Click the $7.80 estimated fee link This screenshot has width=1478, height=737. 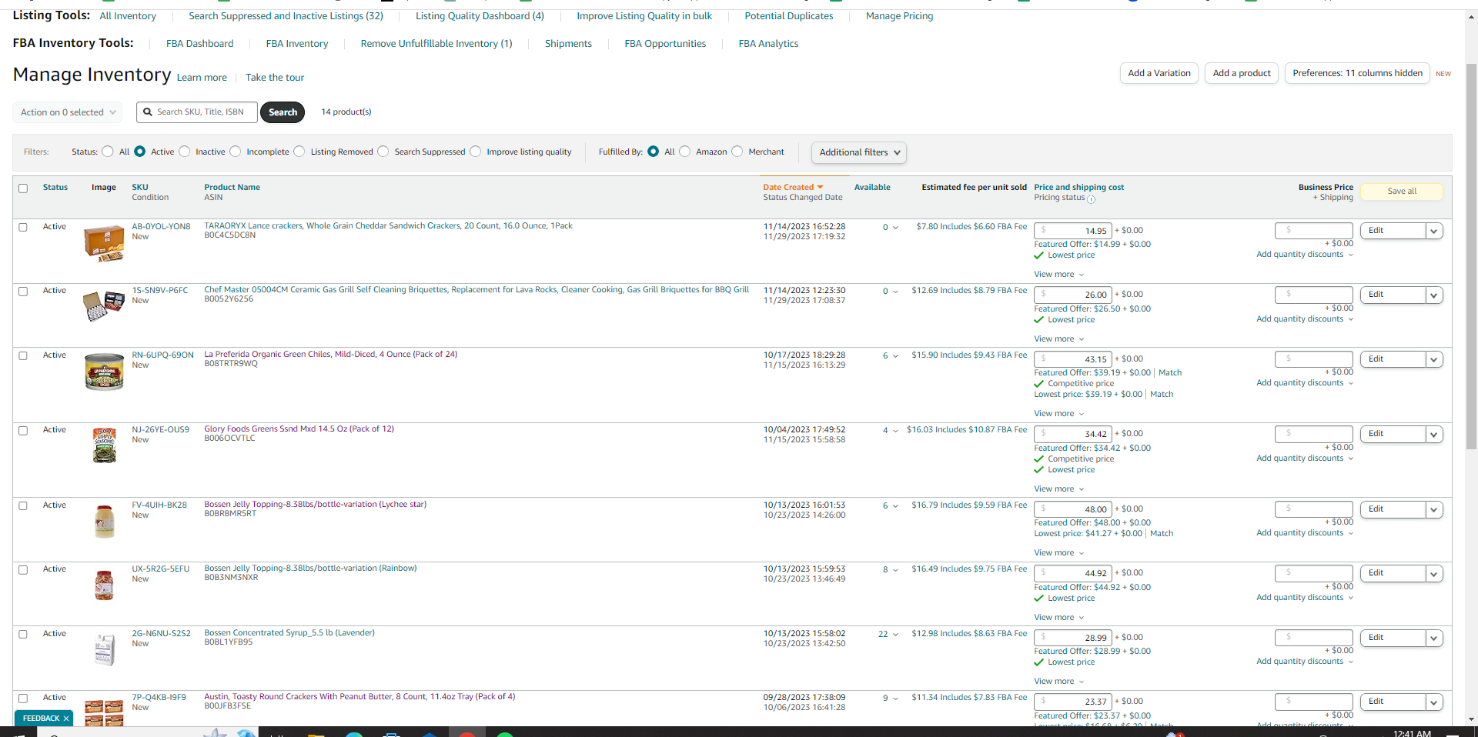(971, 227)
